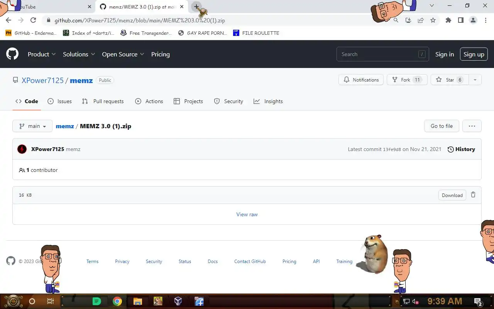This screenshot has width=494, height=309.
Task: Open the steampunk Start button
Action: (13, 301)
